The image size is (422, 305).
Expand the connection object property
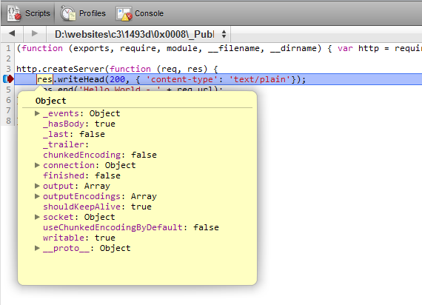pyautogui.click(x=38, y=165)
